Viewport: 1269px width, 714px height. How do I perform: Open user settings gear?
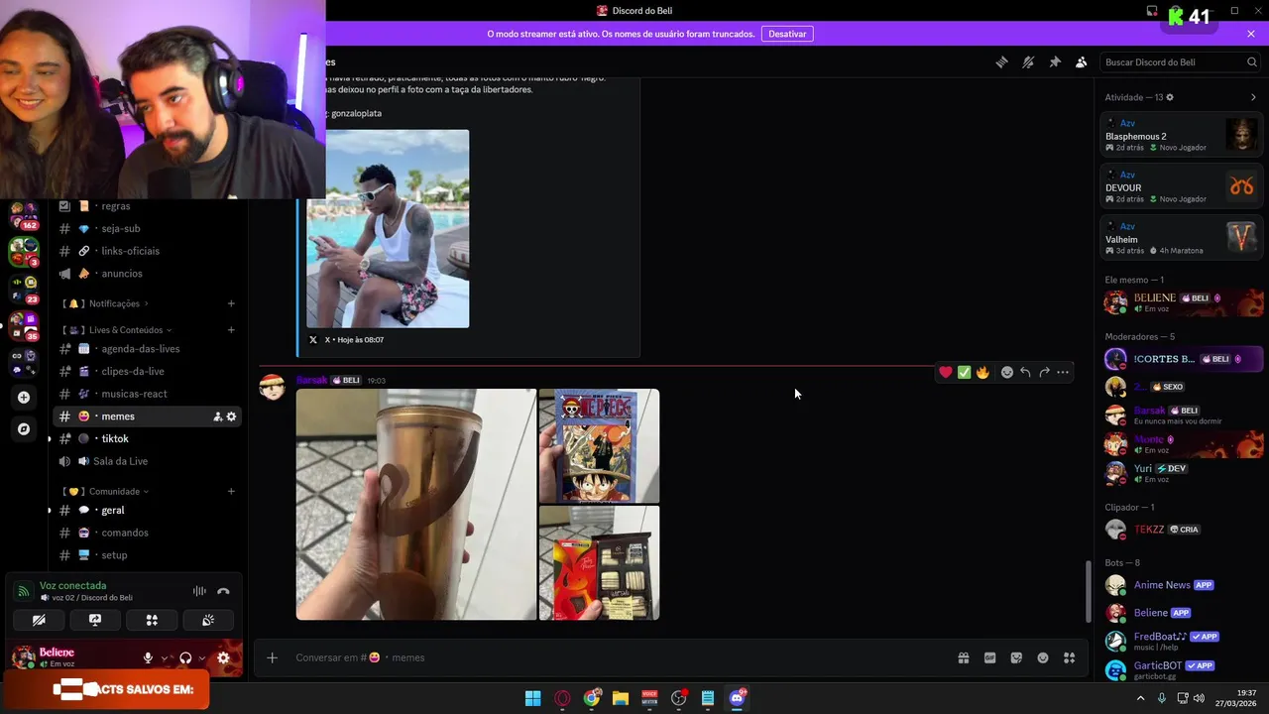click(223, 657)
